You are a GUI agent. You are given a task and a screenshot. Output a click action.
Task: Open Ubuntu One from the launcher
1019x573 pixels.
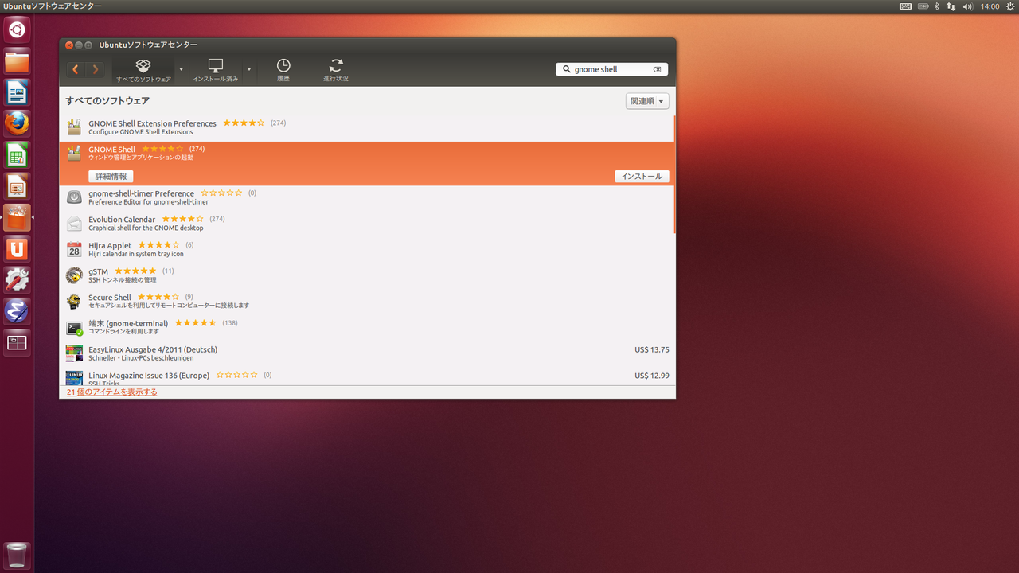point(17,248)
